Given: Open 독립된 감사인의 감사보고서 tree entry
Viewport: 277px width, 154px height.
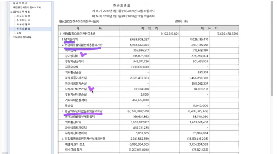Looking at the screenshot, I should tap(27, 7).
